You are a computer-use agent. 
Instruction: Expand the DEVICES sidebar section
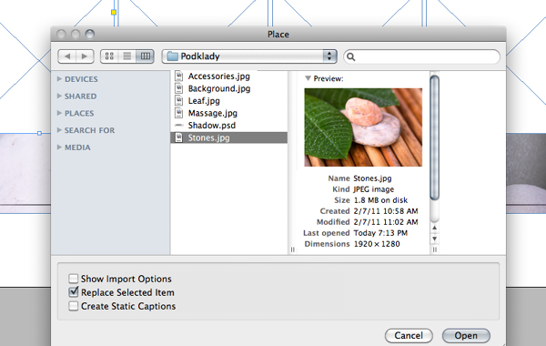[59, 79]
